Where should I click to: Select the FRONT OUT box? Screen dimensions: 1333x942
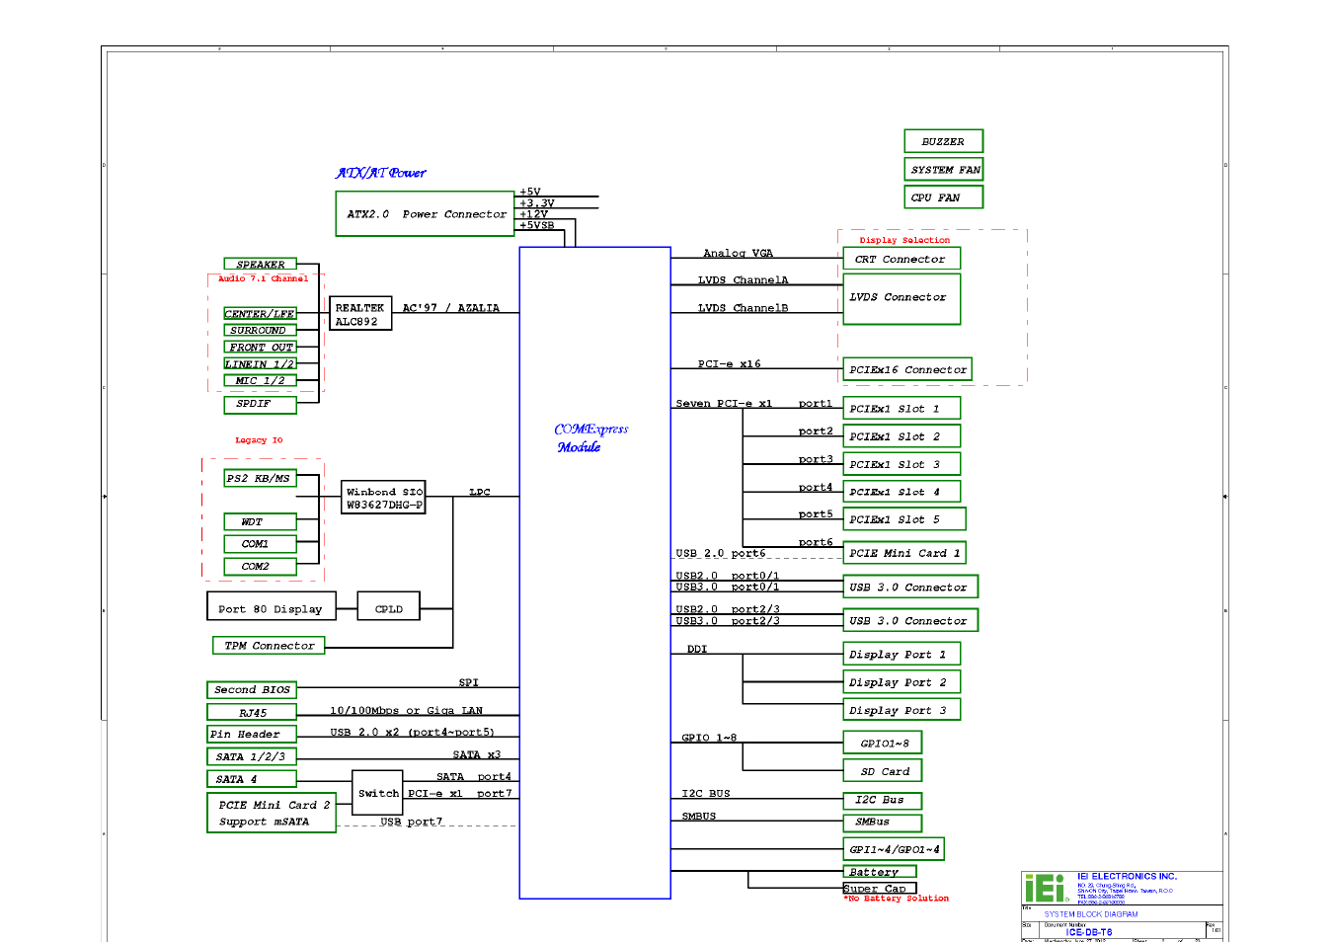tap(260, 347)
